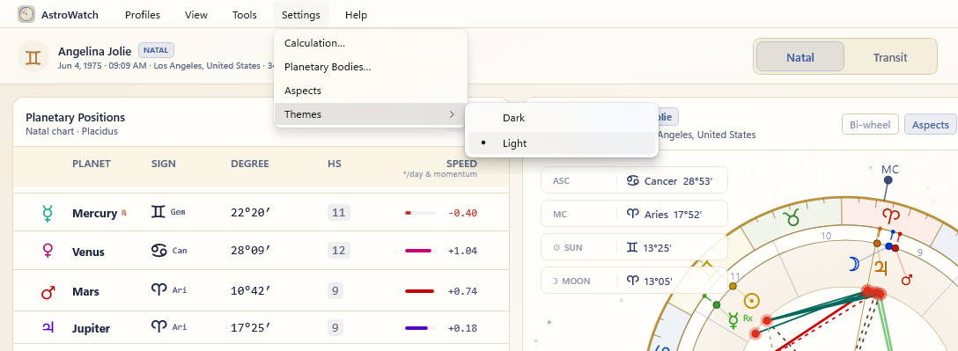958x351 pixels.
Task: Expand the Themes submenu arrow
Action: click(x=452, y=114)
